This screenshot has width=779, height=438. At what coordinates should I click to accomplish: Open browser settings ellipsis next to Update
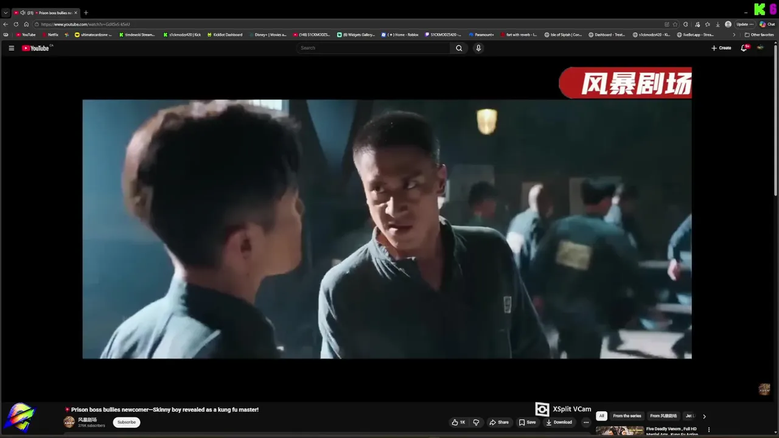pos(752,24)
